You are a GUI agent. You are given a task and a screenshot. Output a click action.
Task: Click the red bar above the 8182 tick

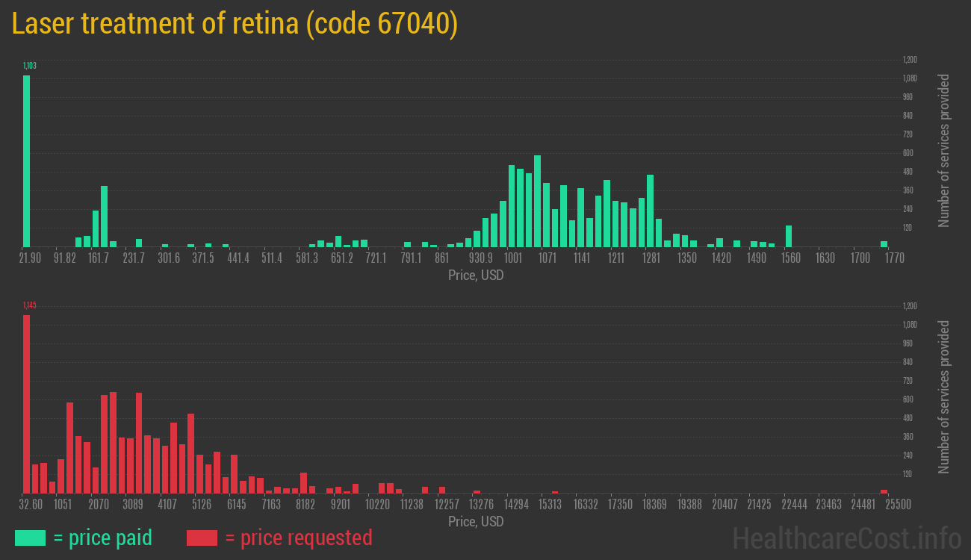pos(303,482)
